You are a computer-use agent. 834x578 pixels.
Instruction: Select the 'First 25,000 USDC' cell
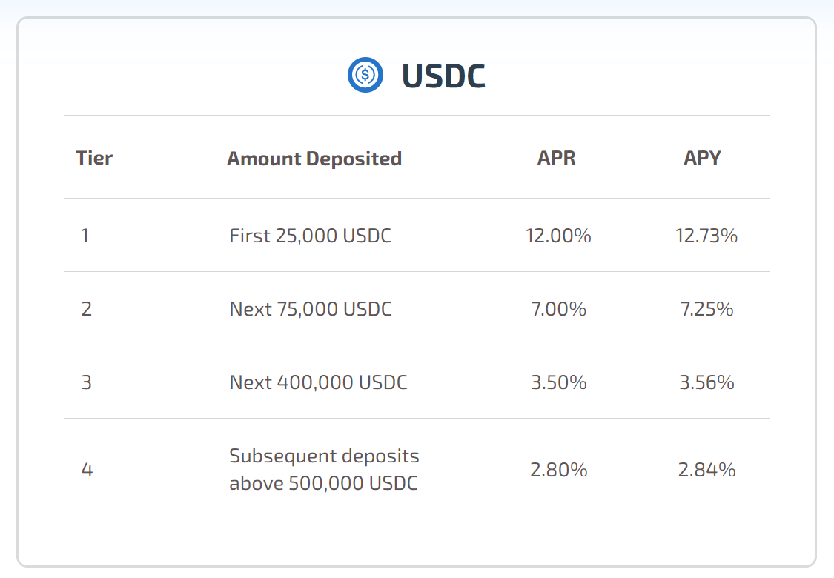(310, 236)
